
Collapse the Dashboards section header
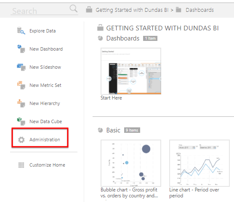[x=100, y=38]
